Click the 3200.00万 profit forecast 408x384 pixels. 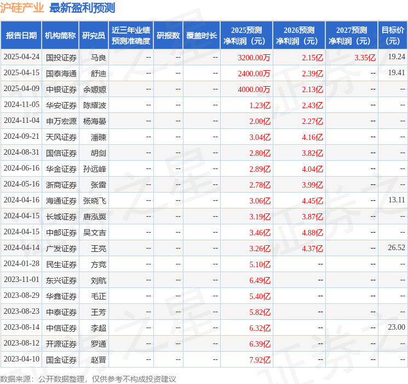click(x=254, y=58)
